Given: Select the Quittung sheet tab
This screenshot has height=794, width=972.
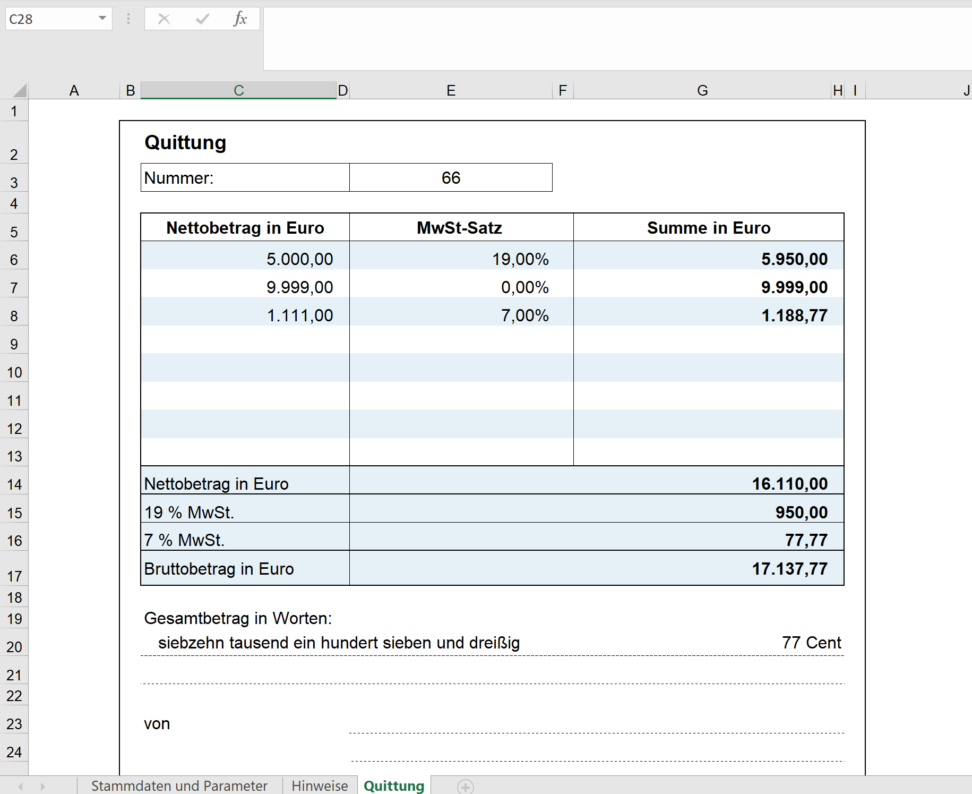Looking at the screenshot, I should (394, 786).
